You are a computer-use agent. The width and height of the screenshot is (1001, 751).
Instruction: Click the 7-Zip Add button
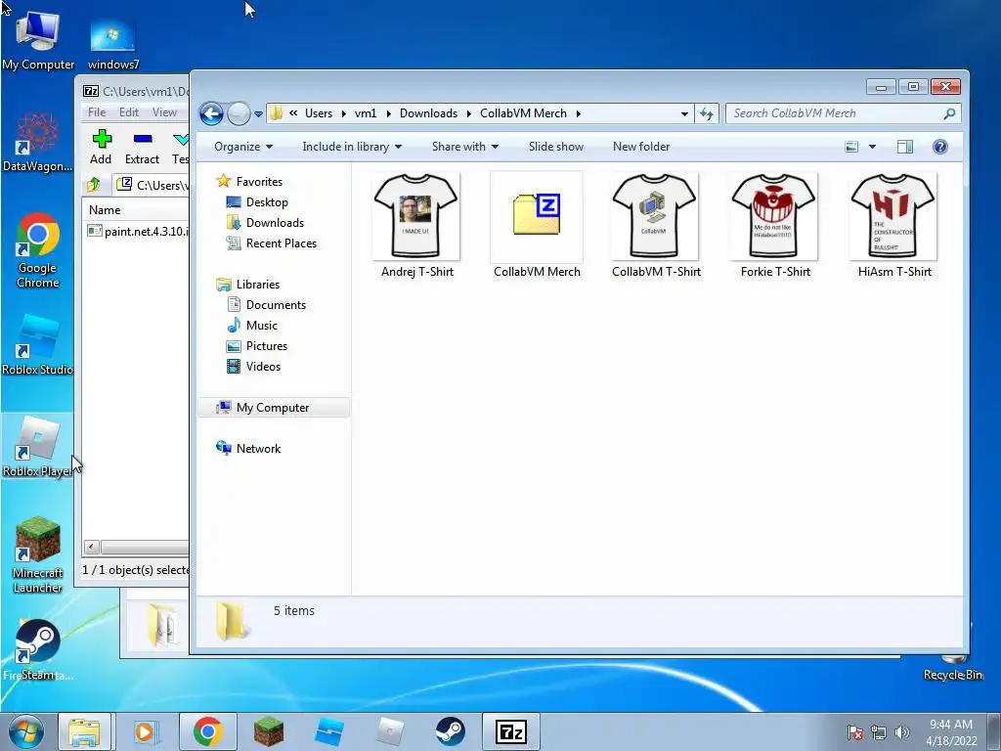(x=101, y=148)
